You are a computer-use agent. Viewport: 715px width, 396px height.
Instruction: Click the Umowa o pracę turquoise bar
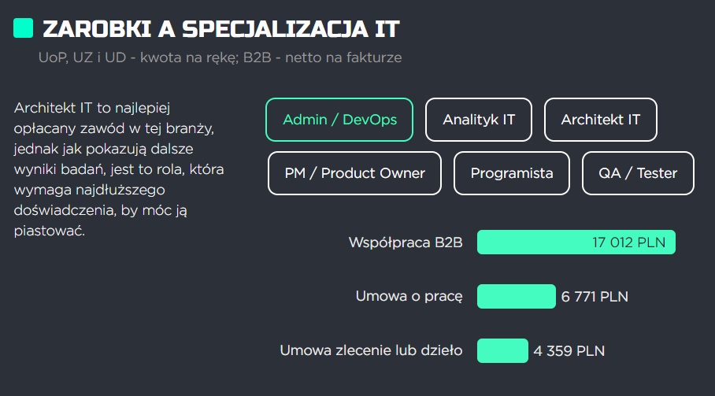517,296
